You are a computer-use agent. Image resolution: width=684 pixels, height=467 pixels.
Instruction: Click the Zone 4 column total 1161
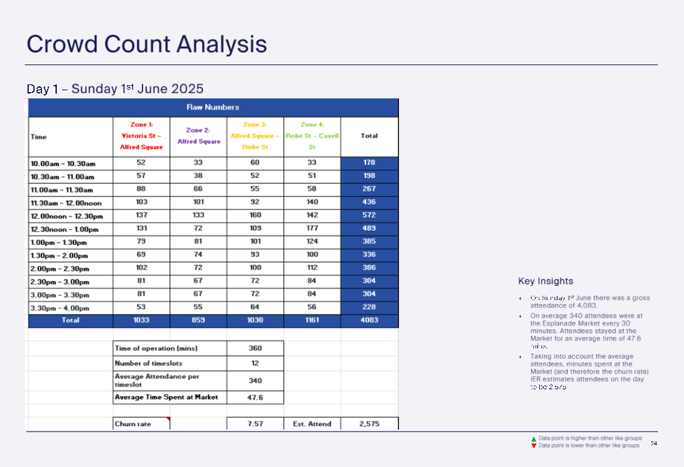(x=311, y=321)
